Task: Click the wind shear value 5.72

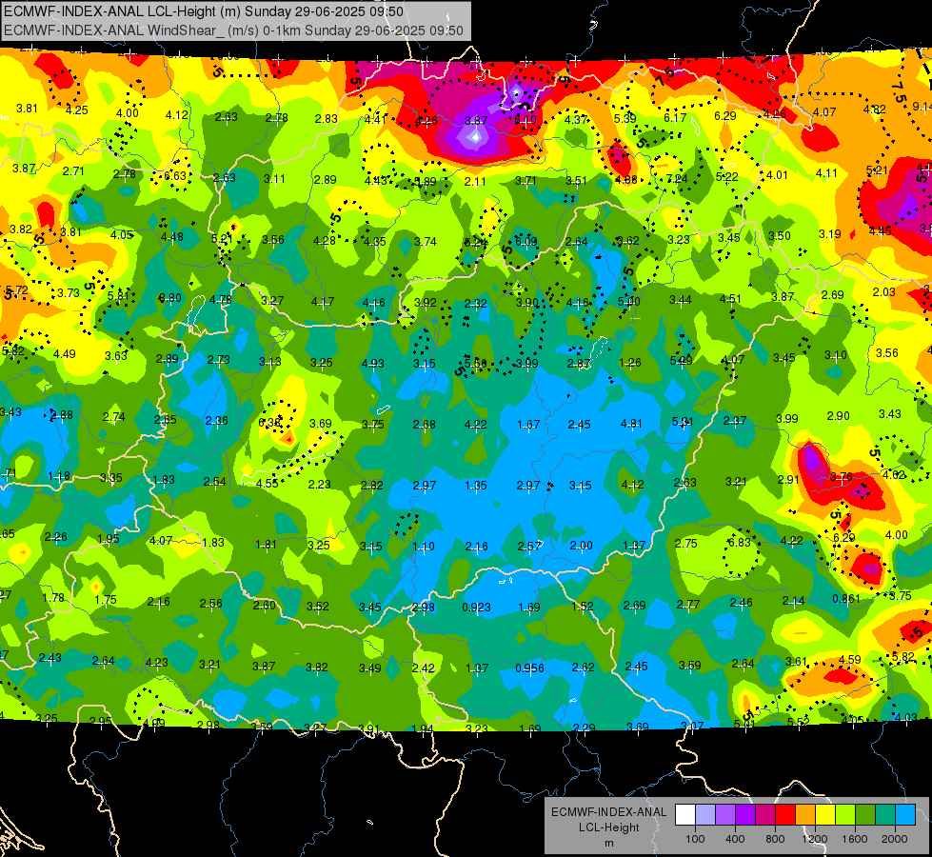Action: (16, 290)
